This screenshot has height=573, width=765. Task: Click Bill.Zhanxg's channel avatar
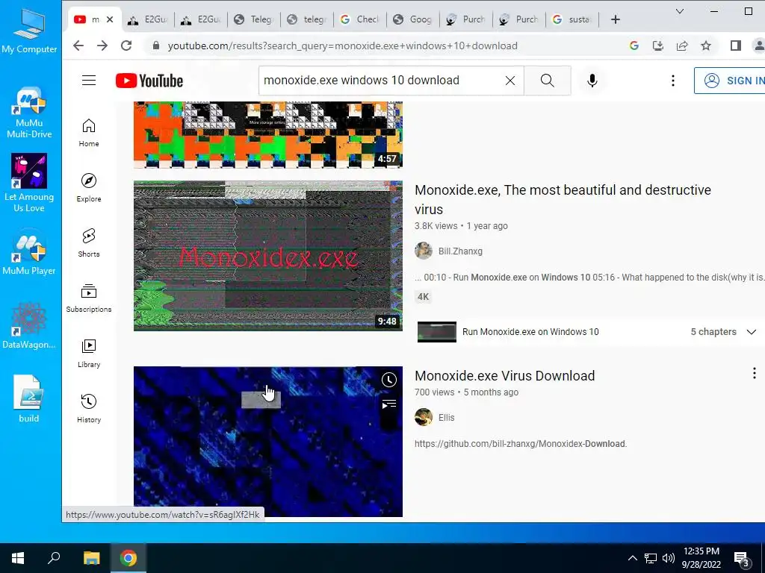coord(424,251)
